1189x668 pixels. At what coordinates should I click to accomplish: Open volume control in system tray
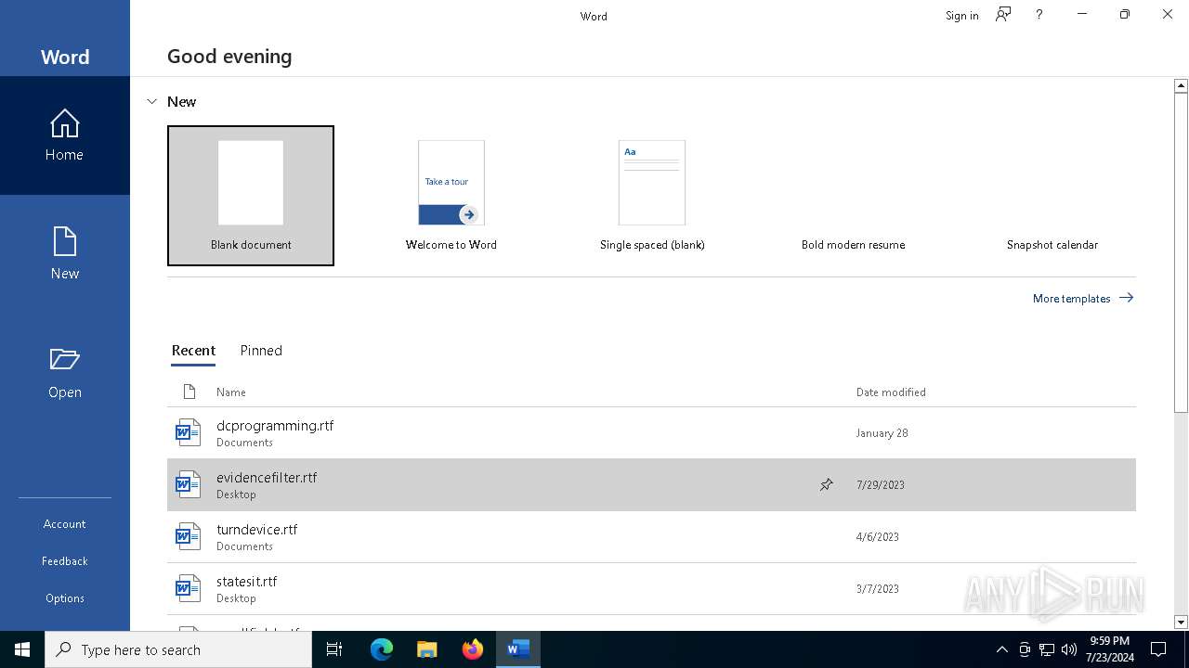coord(1069,649)
